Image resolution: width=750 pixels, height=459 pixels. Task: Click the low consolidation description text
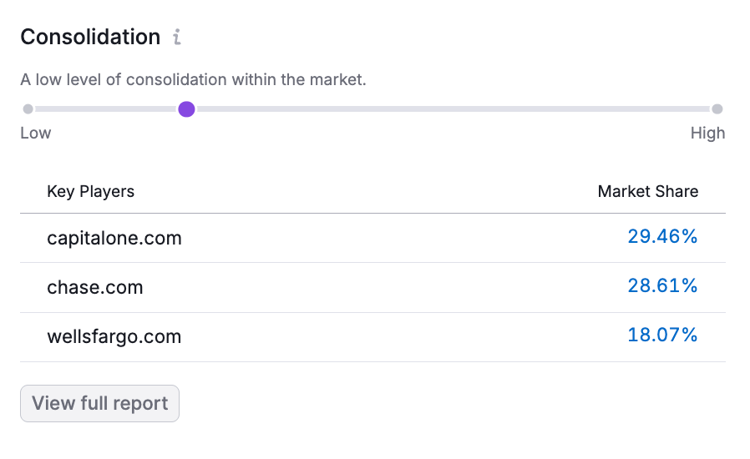tap(193, 80)
